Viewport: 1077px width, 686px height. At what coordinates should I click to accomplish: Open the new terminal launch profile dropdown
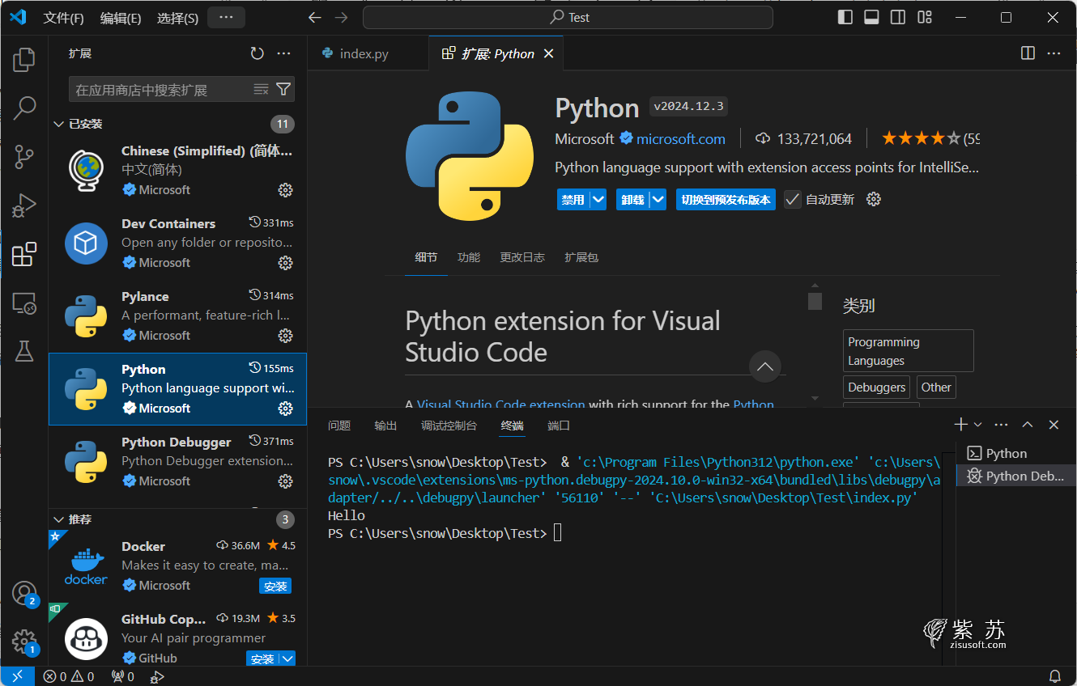(x=978, y=425)
